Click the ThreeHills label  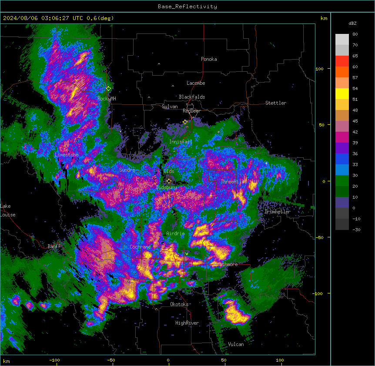coord(234,182)
